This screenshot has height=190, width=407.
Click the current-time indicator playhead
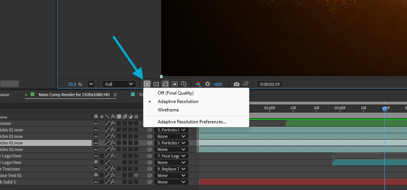(x=384, y=109)
